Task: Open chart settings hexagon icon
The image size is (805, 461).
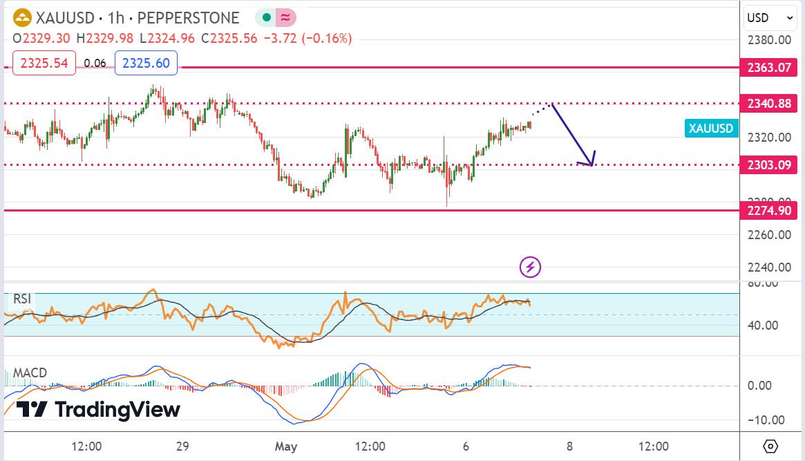Action: point(771,446)
